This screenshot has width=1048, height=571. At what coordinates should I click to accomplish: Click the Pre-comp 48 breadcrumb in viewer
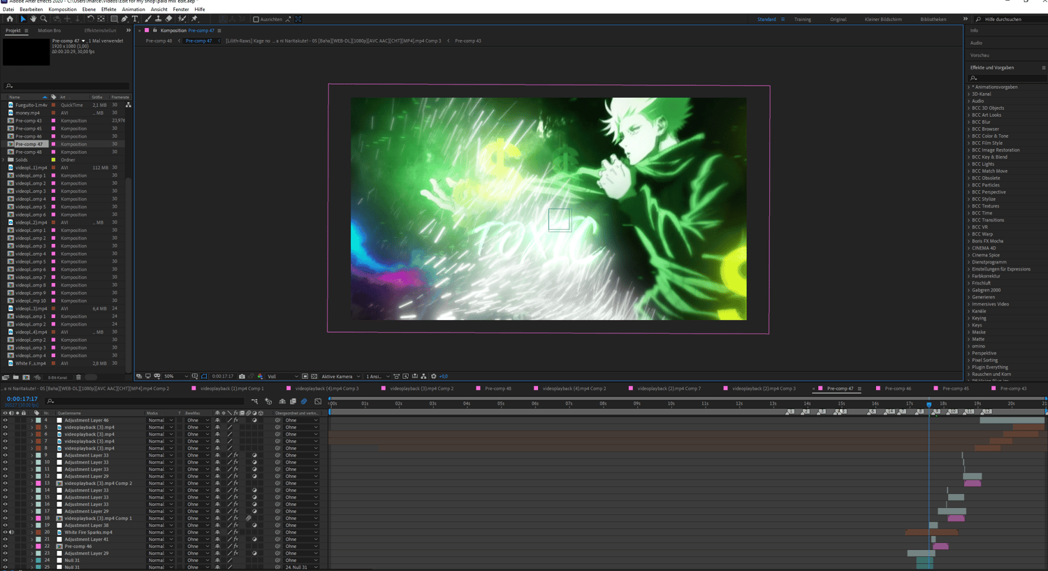(159, 41)
